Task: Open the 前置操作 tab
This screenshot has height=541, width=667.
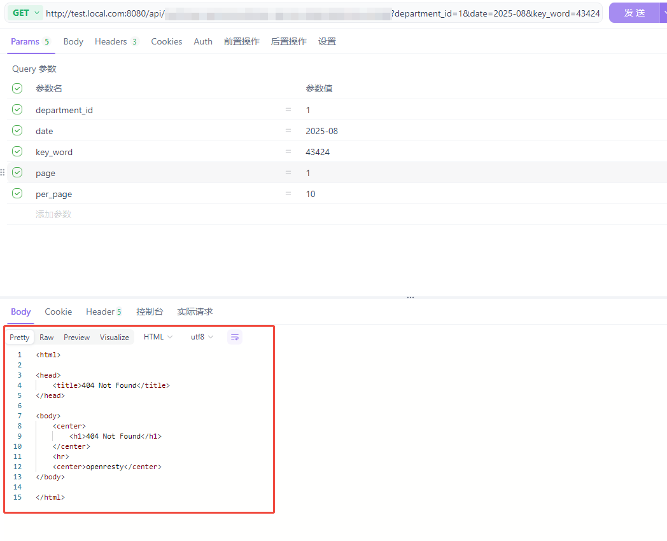Action: [242, 42]
